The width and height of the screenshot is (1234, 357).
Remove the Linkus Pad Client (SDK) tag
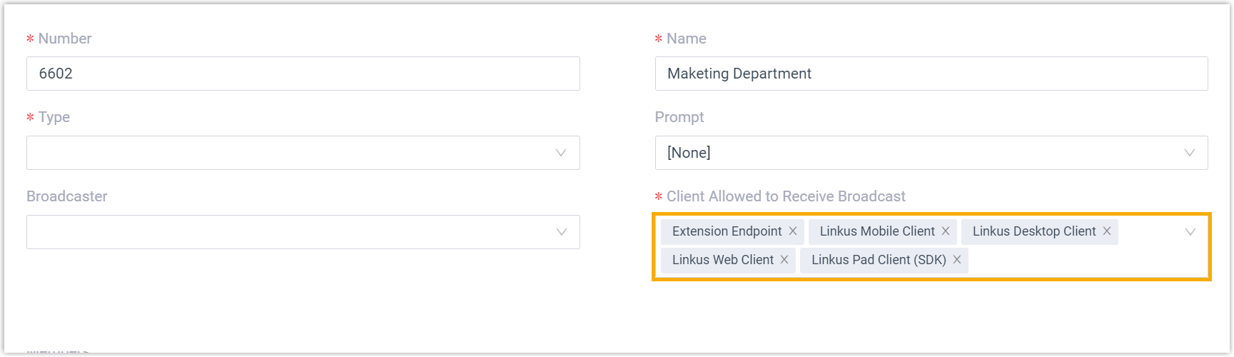[957, 260]
